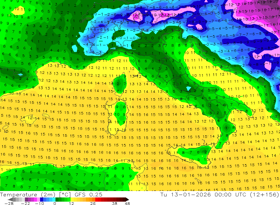This screenshot has width=280, height=205.
Task: Click the '-22' legend value
Action: [x=25, y=203]
